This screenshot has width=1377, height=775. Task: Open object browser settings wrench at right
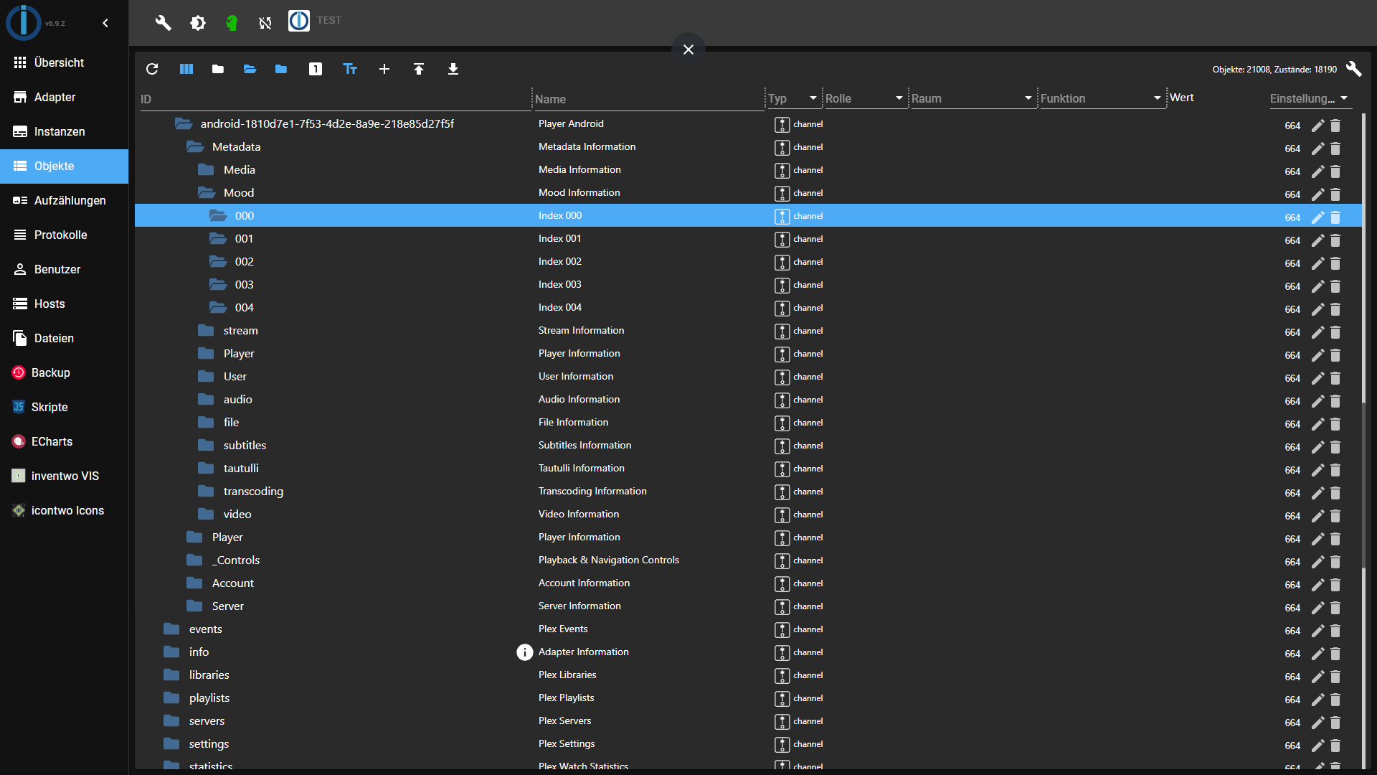[1354, 69]
